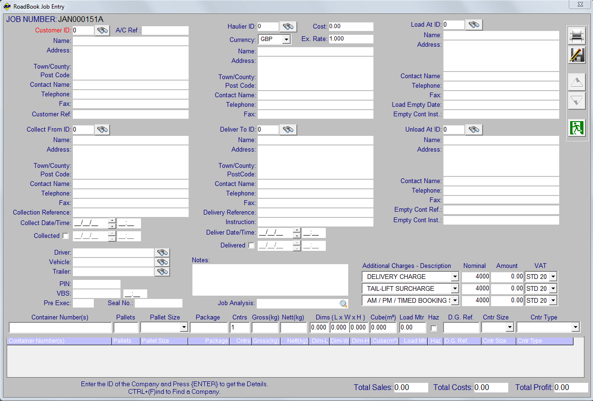
Task: Click the save/edit disk icon
Action: 577,55
